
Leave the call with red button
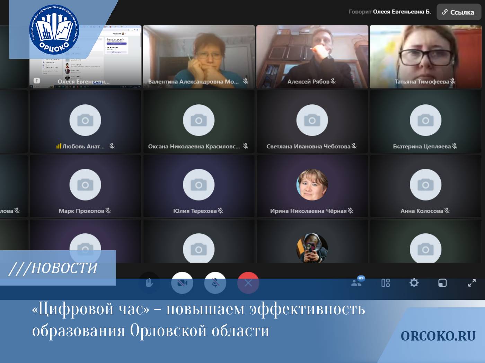coord(248,283)
